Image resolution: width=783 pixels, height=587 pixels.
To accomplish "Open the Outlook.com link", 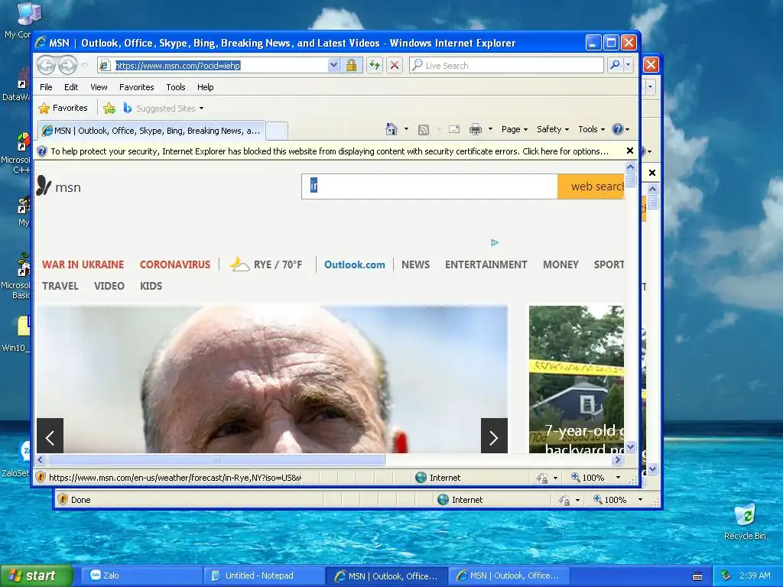I will tap(355, 264).
